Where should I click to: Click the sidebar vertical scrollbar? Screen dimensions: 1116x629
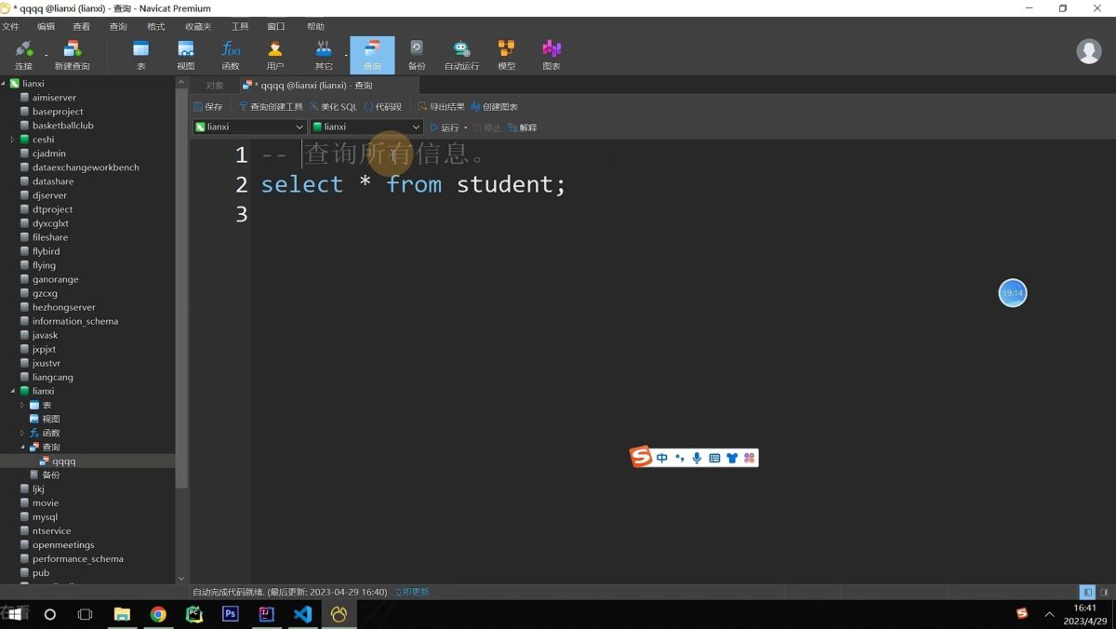click(x=181, y=288)
